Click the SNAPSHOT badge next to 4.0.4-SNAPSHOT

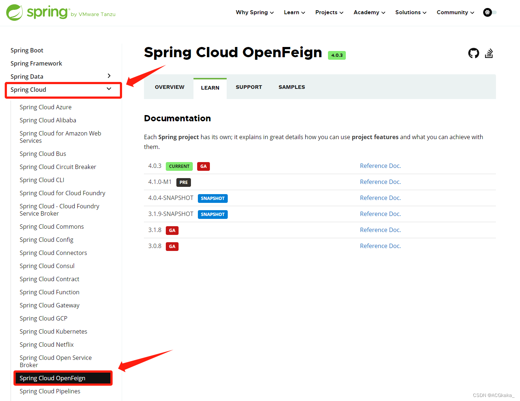pos(212,198)
